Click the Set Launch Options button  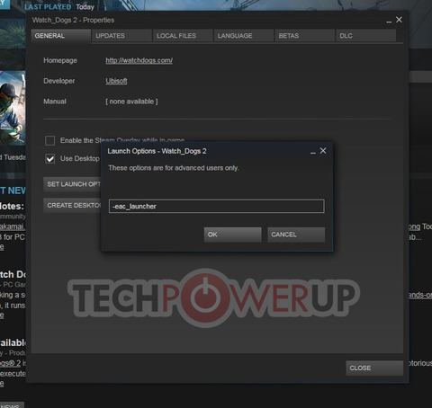click(72, 184)
